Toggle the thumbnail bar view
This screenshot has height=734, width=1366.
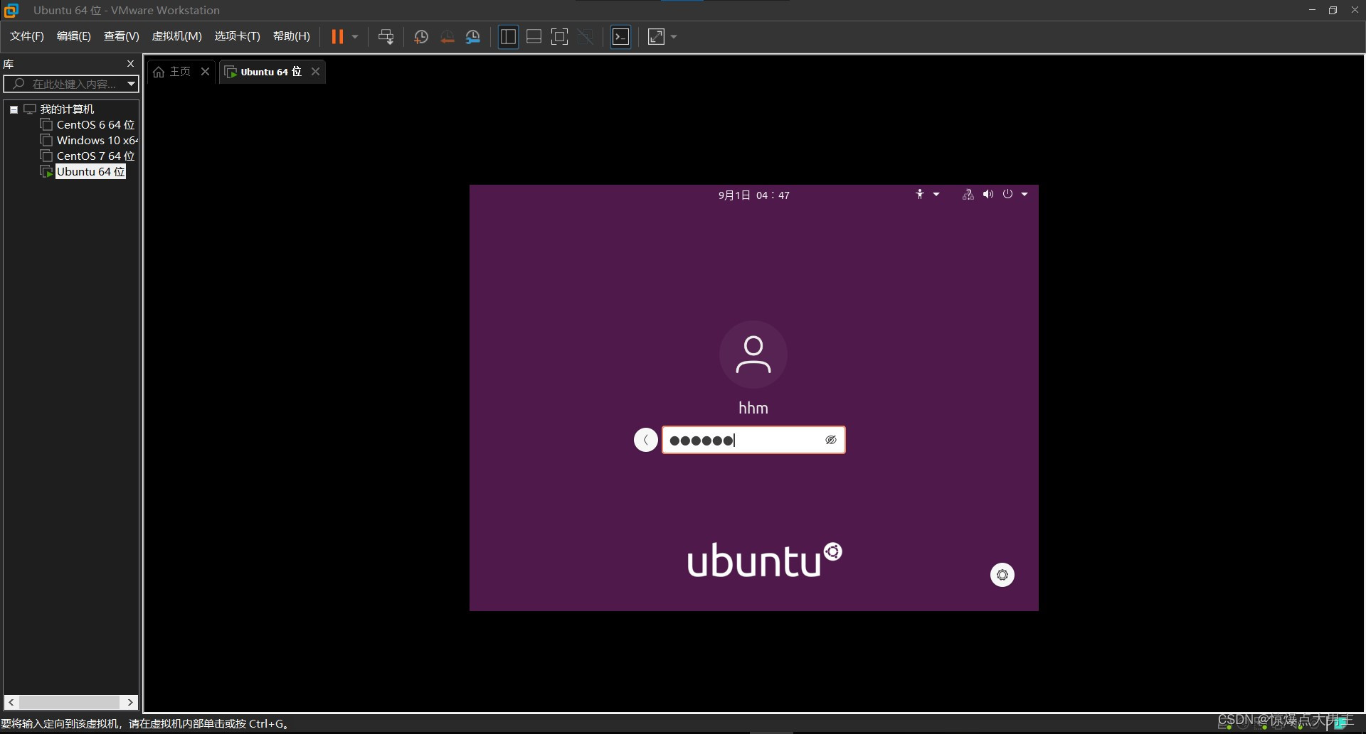click(534, 36)
